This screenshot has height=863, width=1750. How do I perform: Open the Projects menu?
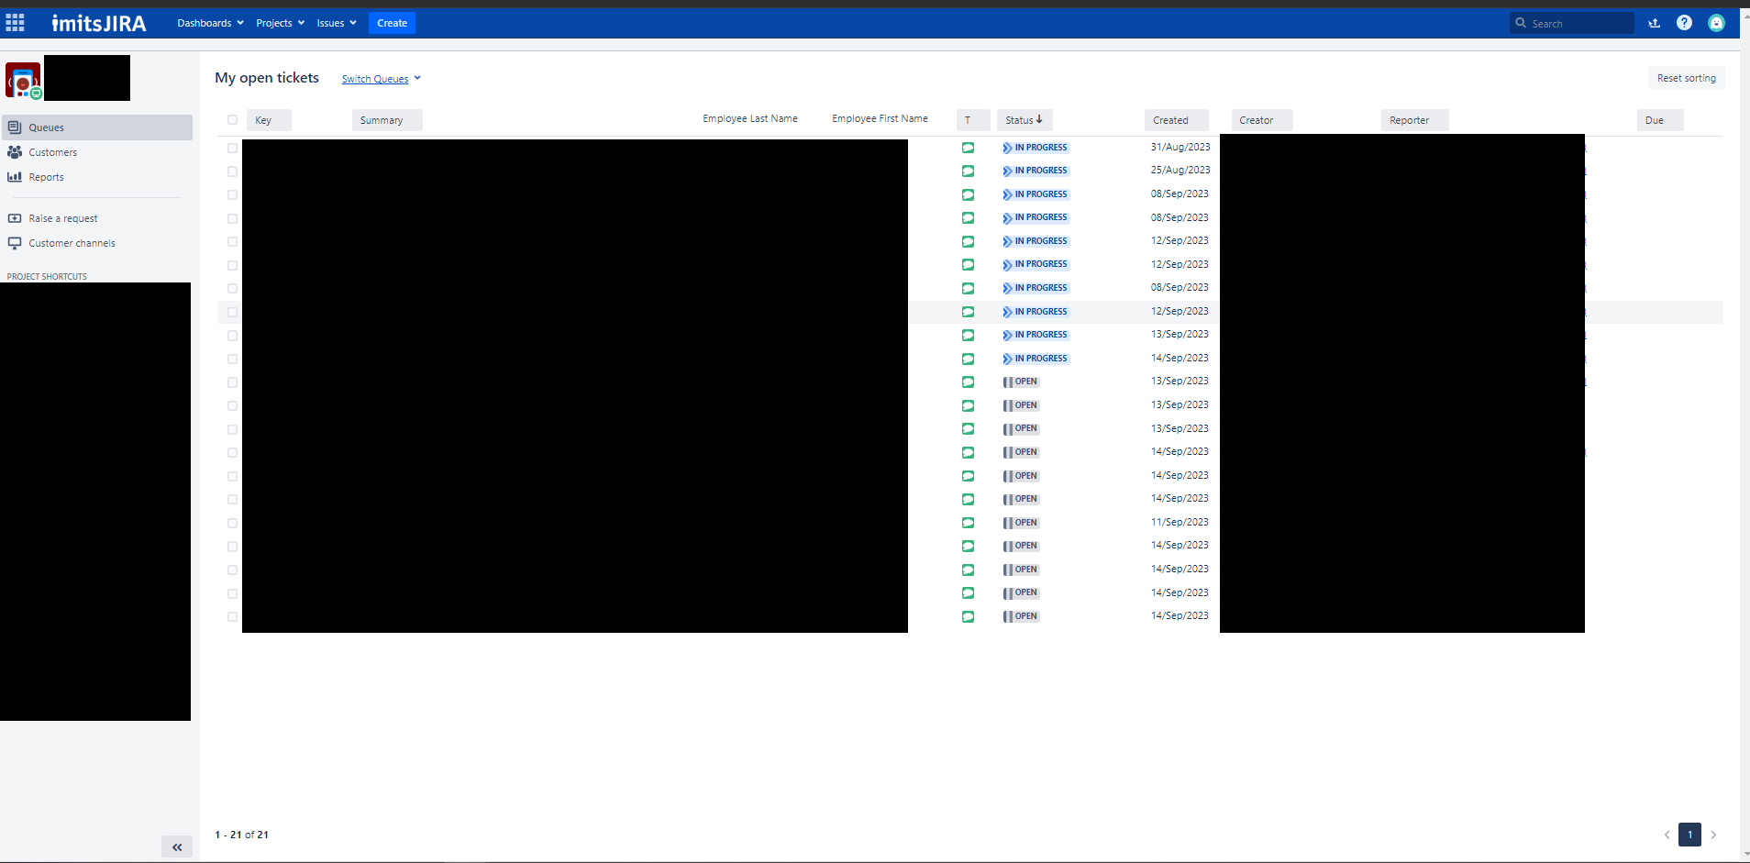[278, 22]
